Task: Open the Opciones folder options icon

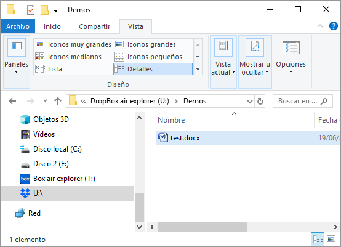Action: (291, 47)
